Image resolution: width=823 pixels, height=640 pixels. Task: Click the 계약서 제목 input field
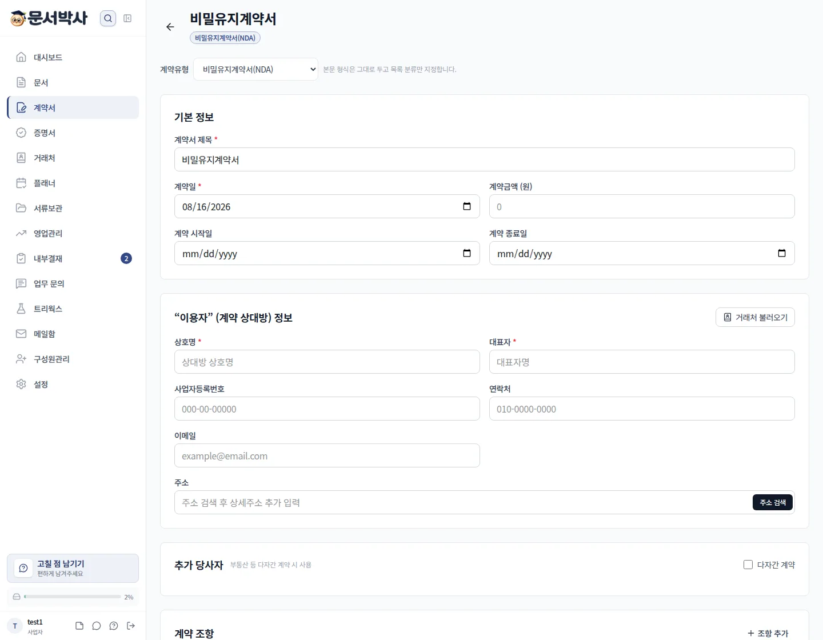click(x=484, y=159)
